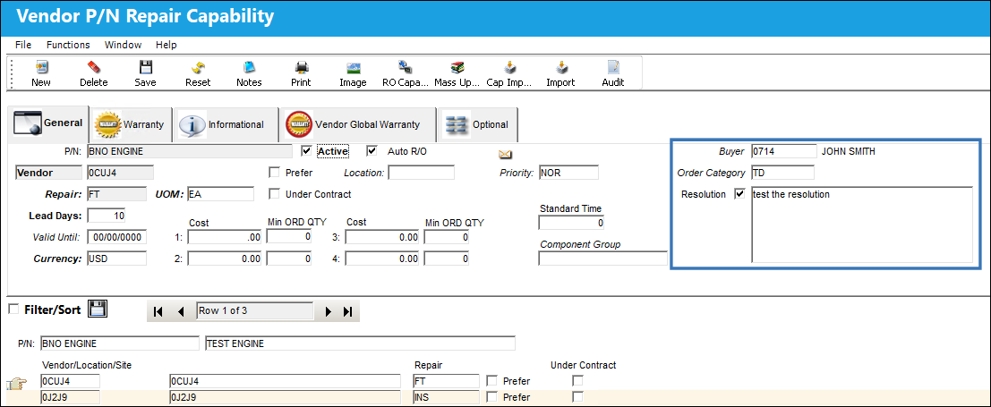This screenshot has height=407, width=991.
Task: Switch to the Informational tab
Action: pos(226,124)
